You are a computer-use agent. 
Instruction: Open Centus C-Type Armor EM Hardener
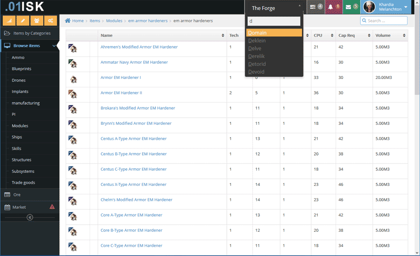point(133,169)
